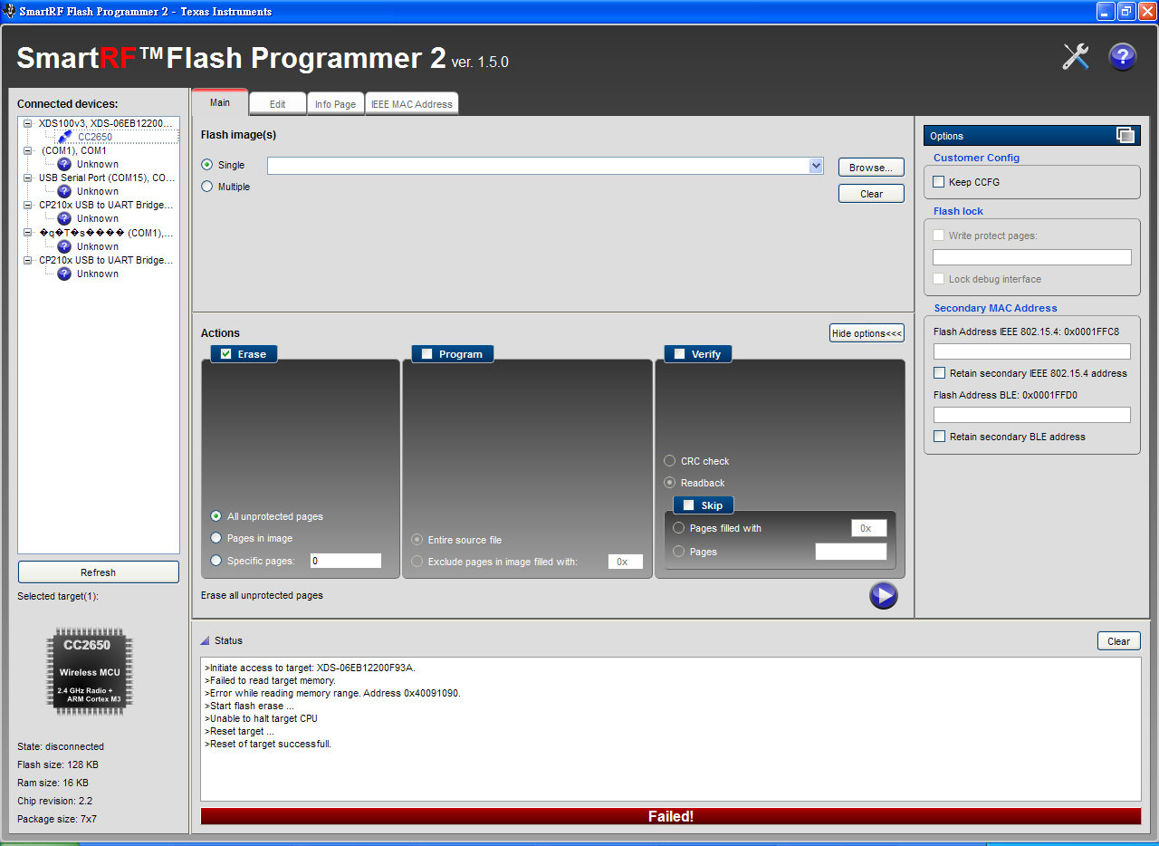
Task: Click the Flash Address IEEE 802.15.4 input field
Action: click(x=1032, y=351)
